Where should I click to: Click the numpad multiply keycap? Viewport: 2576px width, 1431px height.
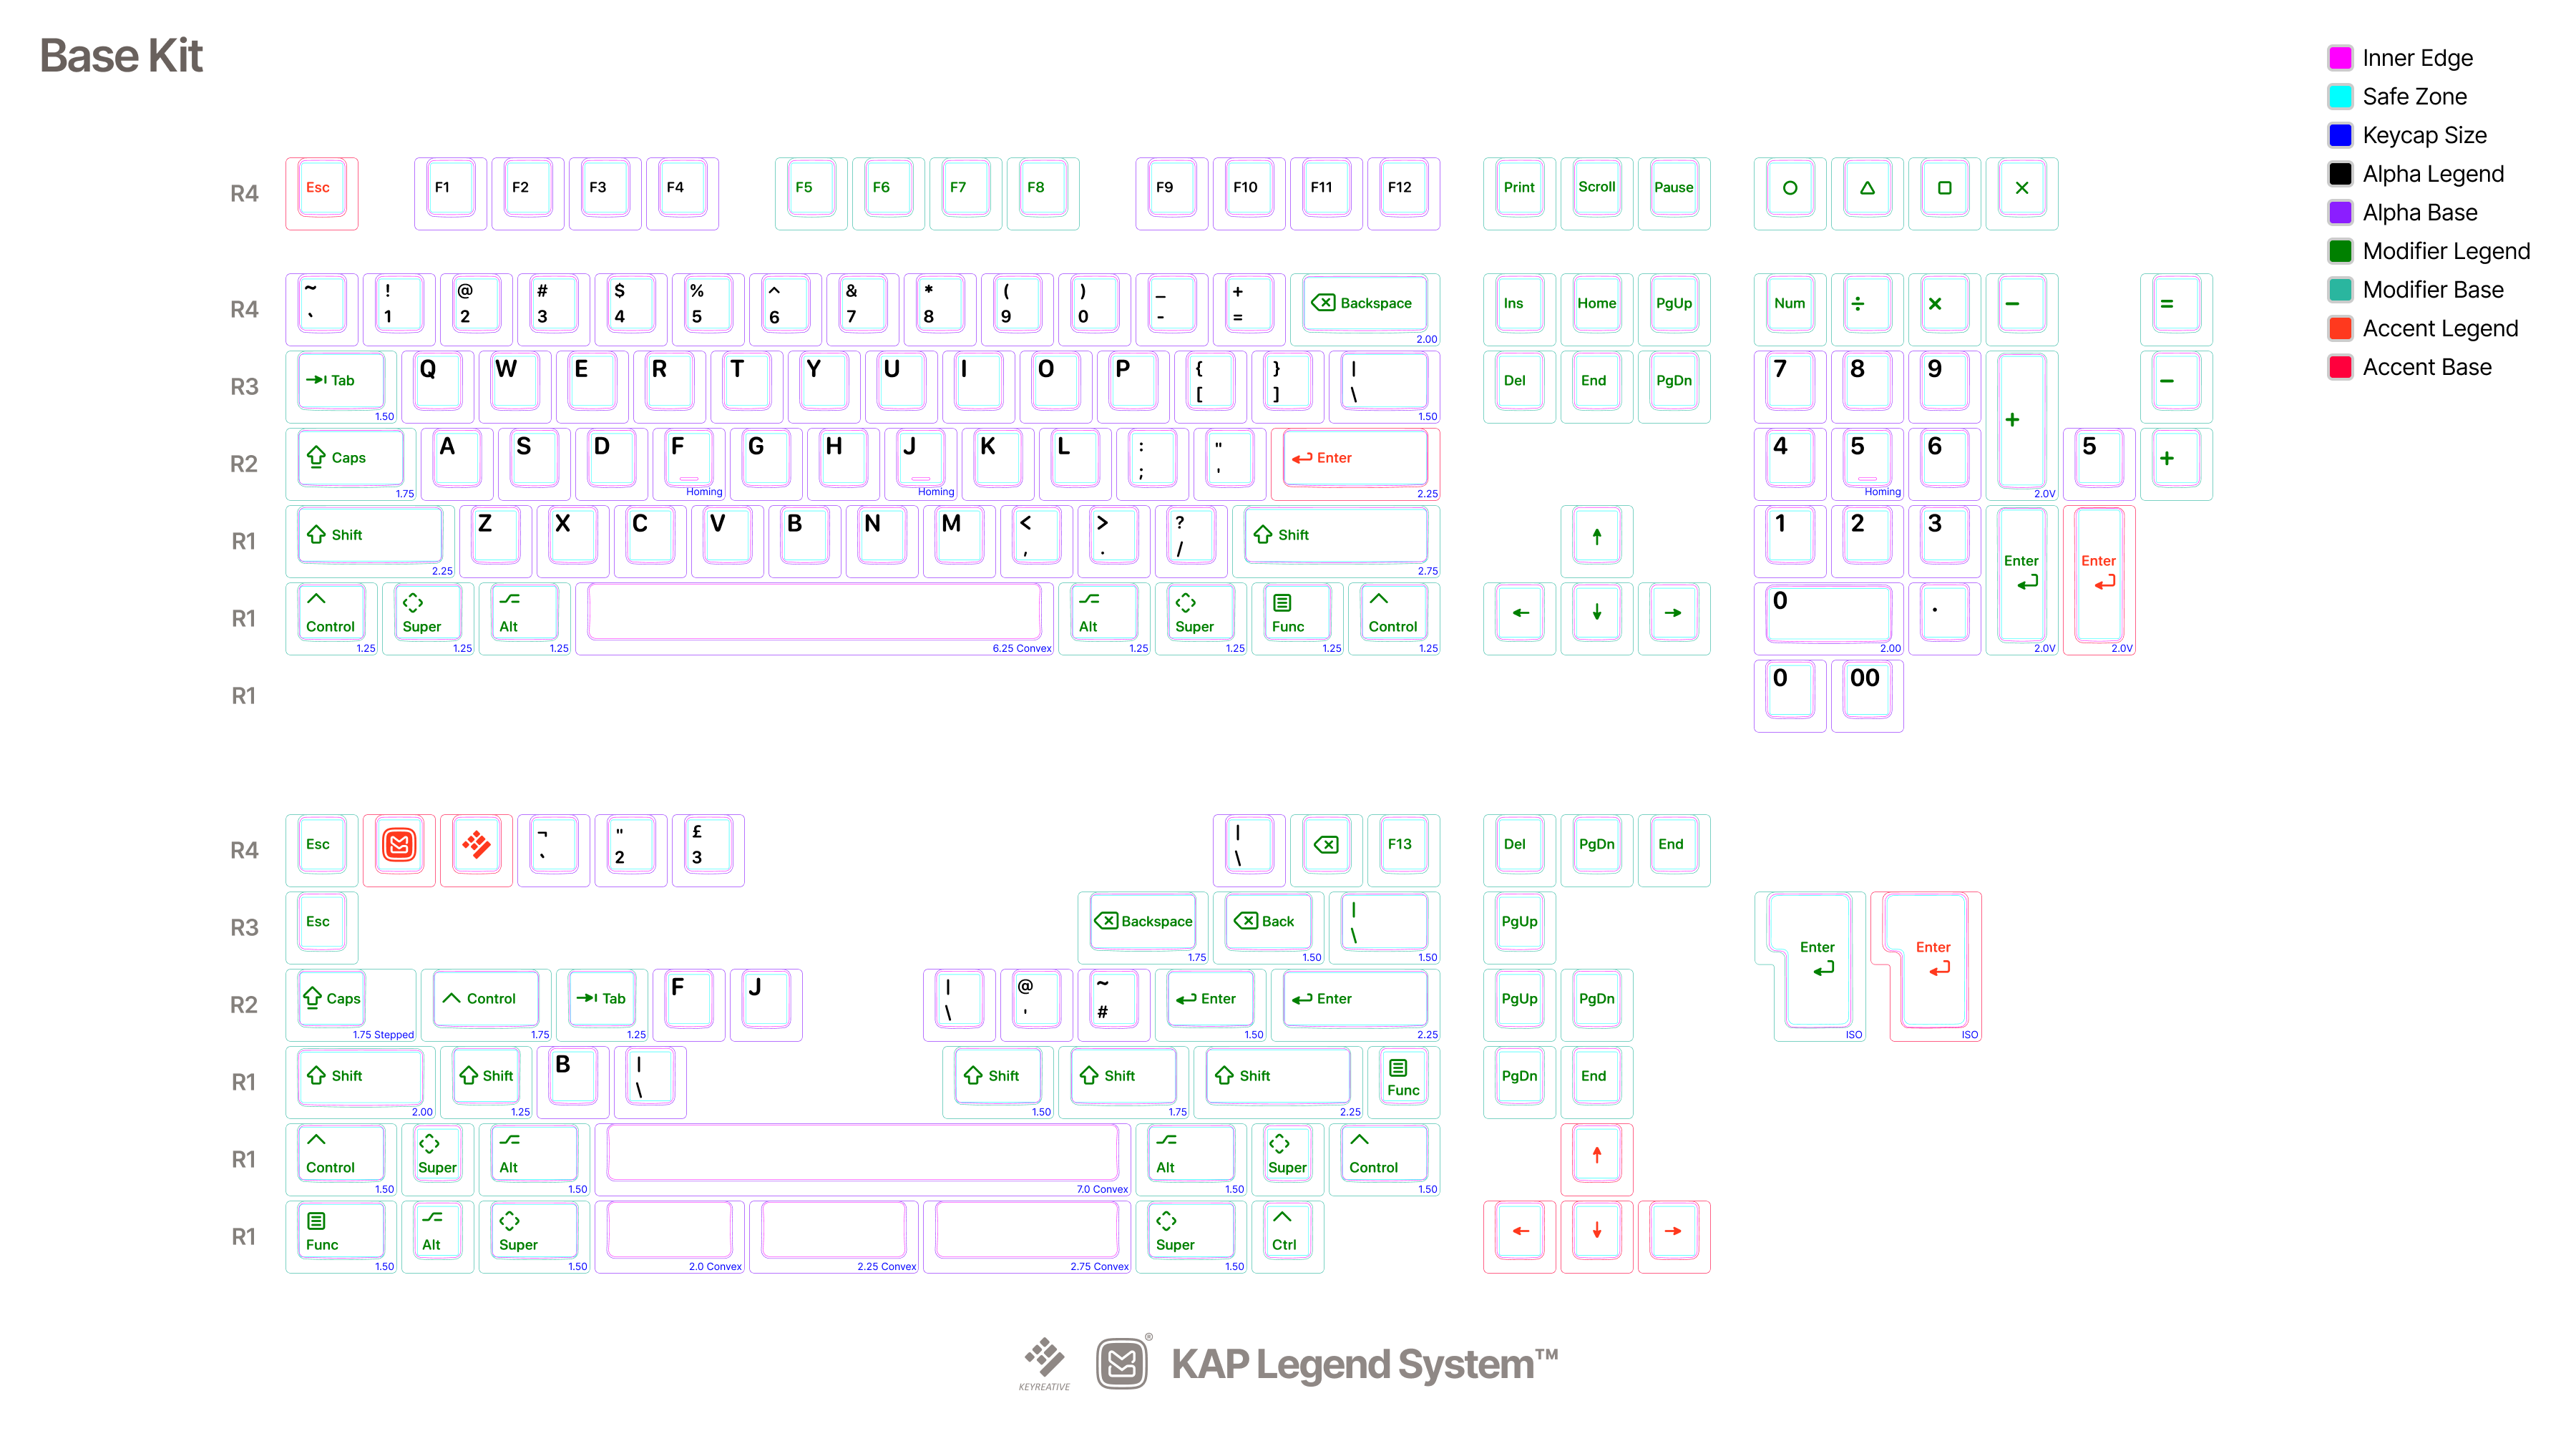click(x=1944, y=309)
